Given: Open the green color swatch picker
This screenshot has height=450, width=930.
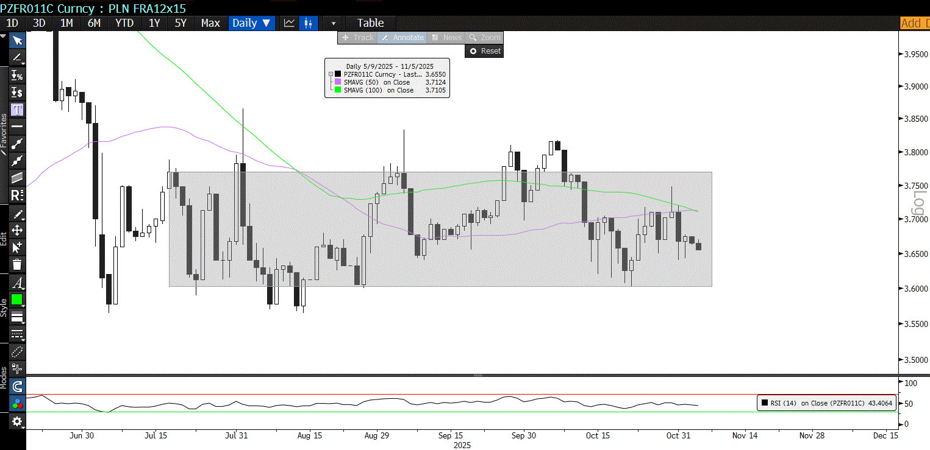Looking at the screenshot, I should pyautogui.click(x=17, y=300).
